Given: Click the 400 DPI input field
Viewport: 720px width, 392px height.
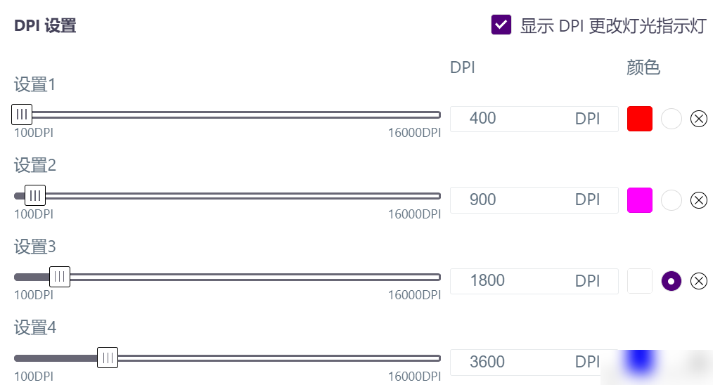Looking at the screenshot, I should pos(534,119).
